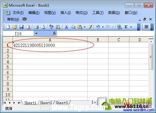Click horizontal scrollbar left arrow
Image resolution: width=156 pixels, height=113 pixels.
pos(95,103)
